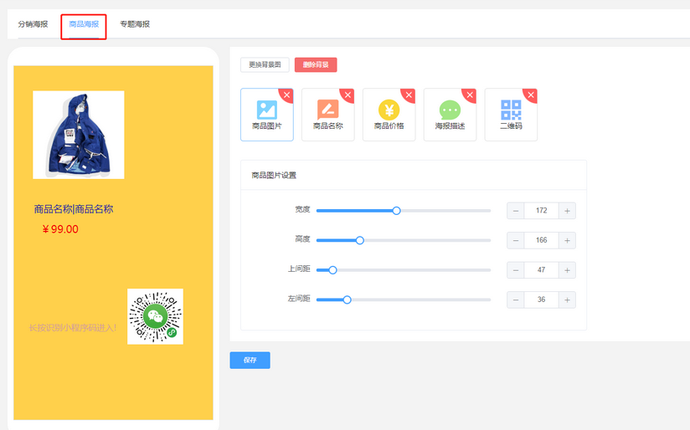Viewport: 690px width, 430px height.
Task: Select the 商品名称 element icon
Action: (327, 110)
